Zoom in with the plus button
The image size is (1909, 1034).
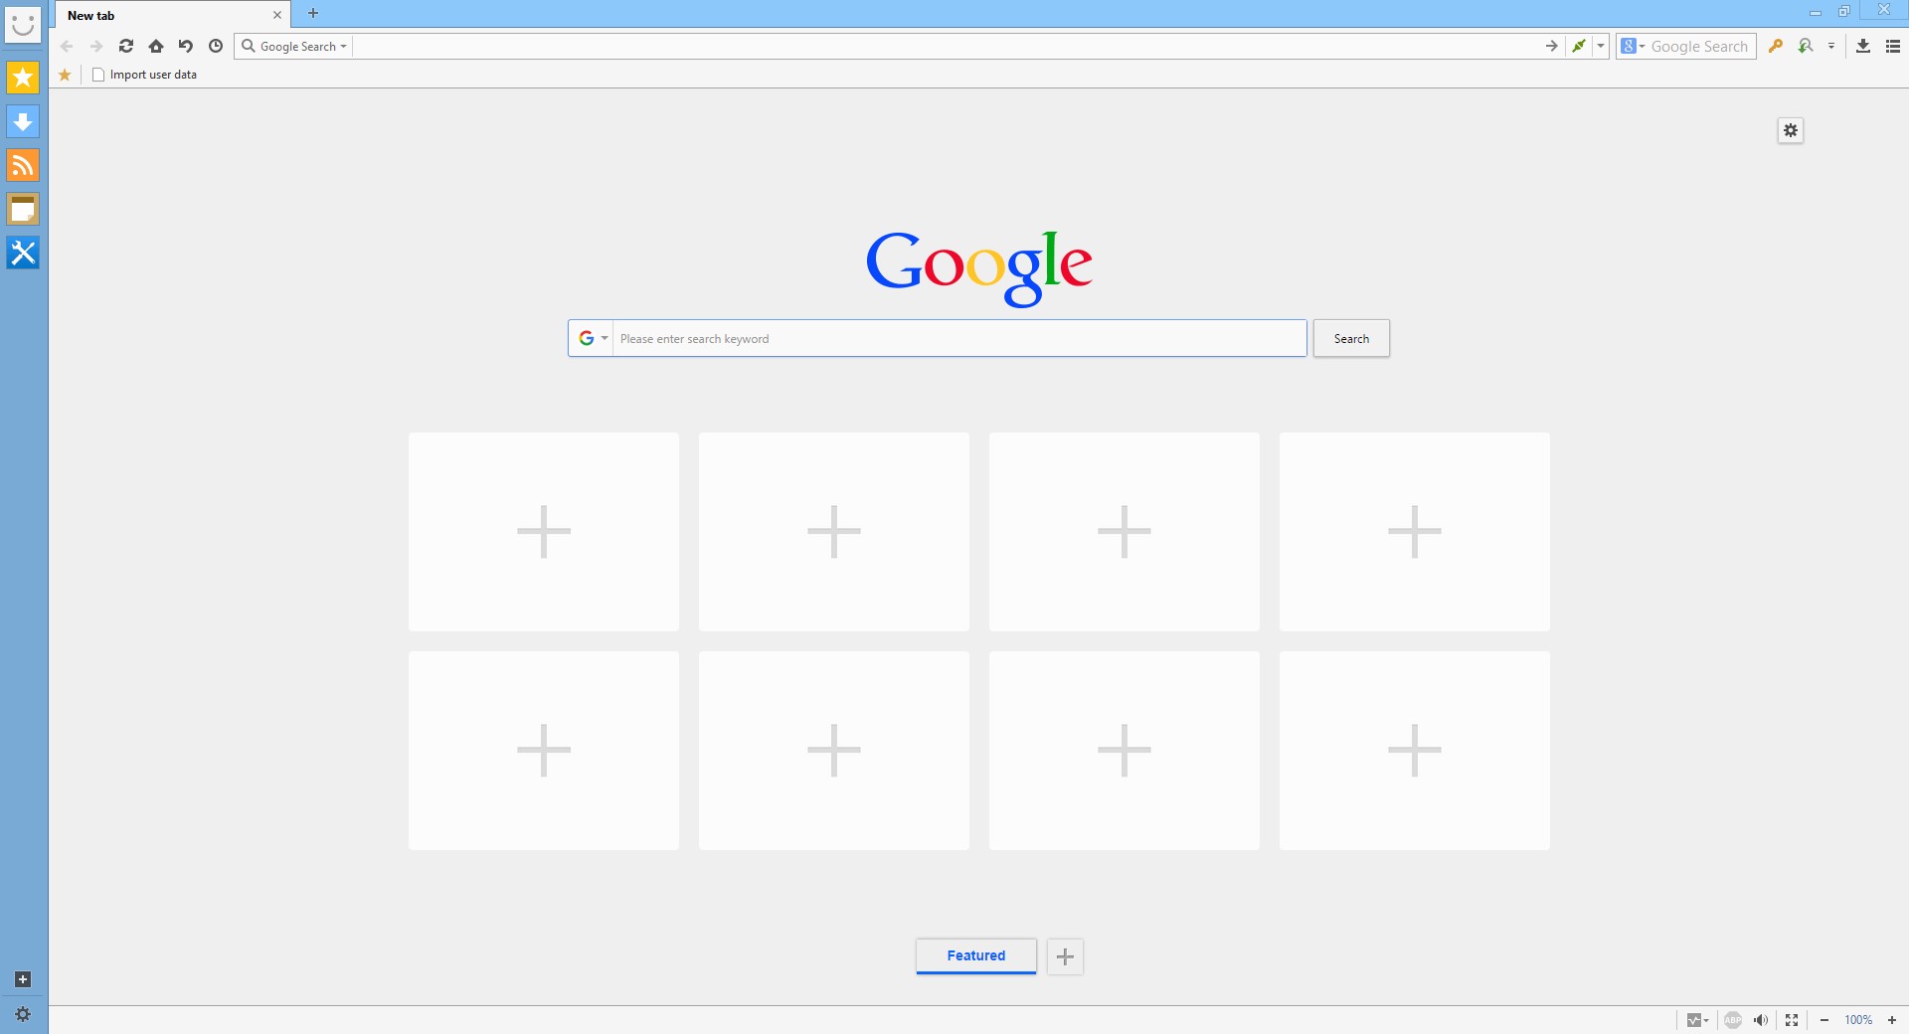click(1892, 1020)
